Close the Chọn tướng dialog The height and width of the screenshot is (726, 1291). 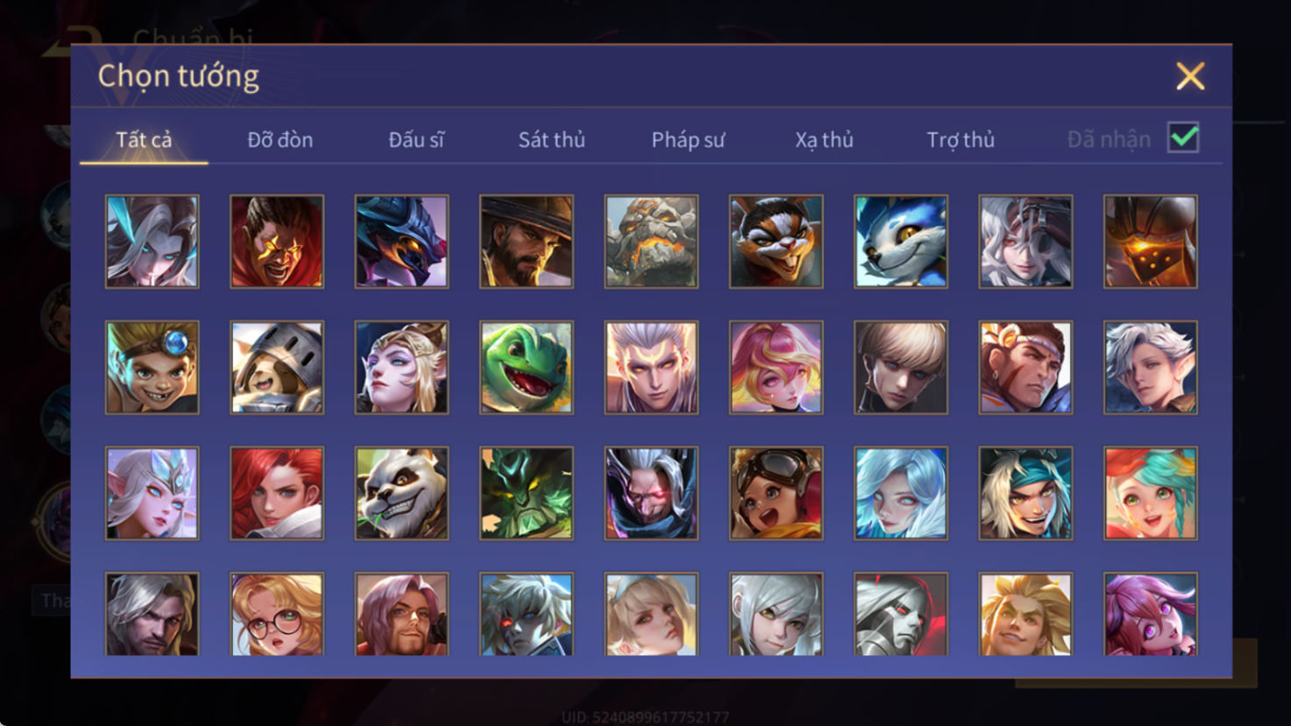coord(1190,76)
